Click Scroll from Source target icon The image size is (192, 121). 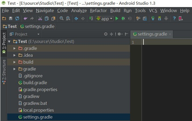pos(106,34)
